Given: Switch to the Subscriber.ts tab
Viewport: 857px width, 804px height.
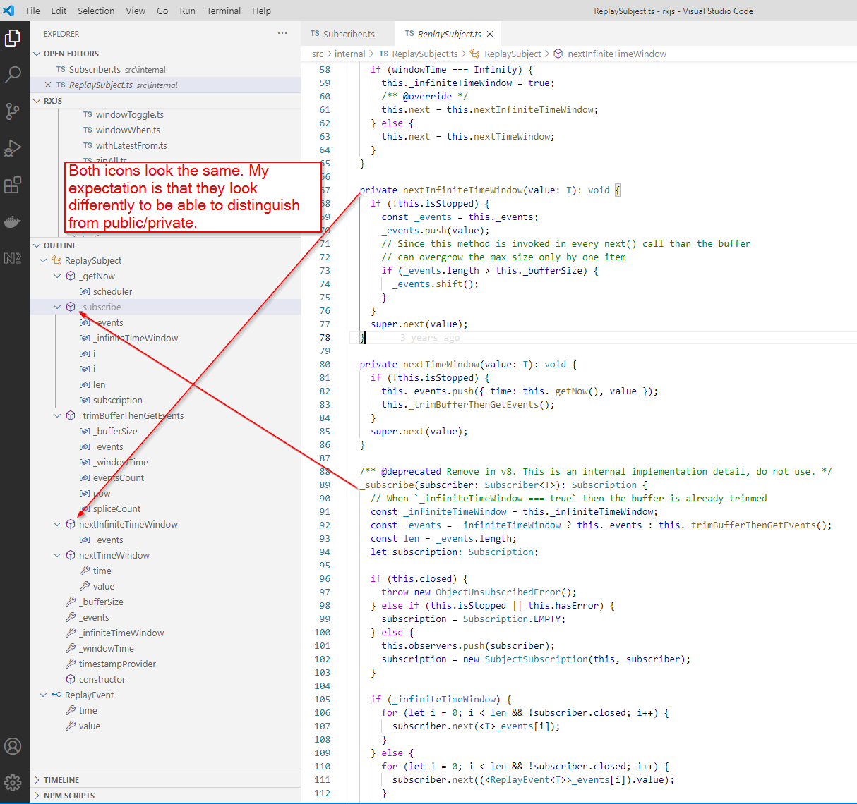Looking at the screenshot, I should click(x=347, y=33).
